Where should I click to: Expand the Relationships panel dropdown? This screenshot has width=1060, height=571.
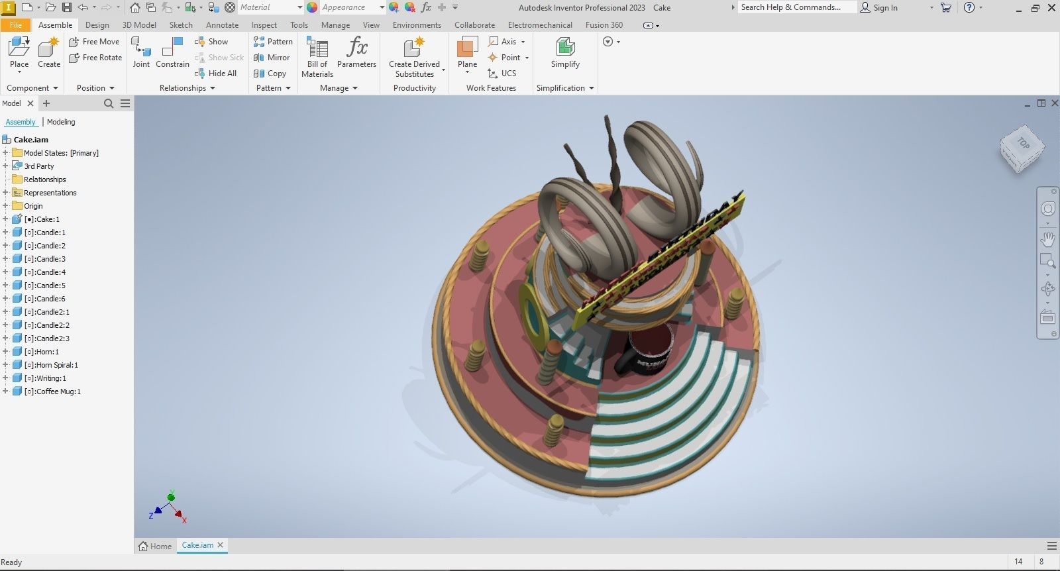[x=213, y=88]
